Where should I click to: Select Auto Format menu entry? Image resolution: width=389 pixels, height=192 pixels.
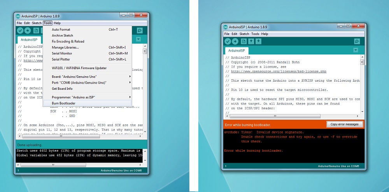(87, 30)
